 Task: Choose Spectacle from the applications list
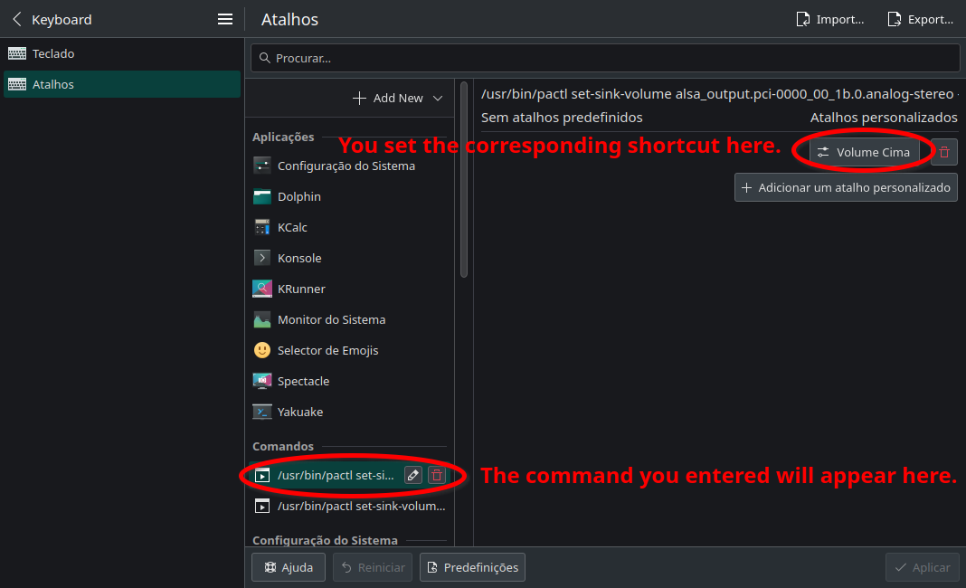[303, 381]
